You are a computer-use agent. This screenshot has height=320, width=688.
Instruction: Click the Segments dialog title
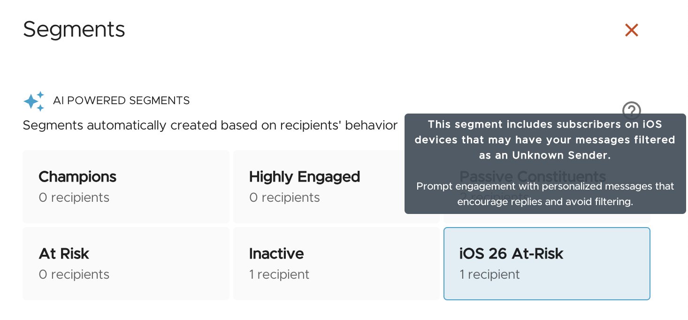pyautogui.click(x=74, y=30)
